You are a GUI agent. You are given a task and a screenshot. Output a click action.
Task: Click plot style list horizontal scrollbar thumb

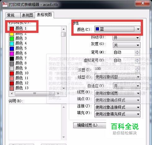pyautogui.click(x=35, y=93)
